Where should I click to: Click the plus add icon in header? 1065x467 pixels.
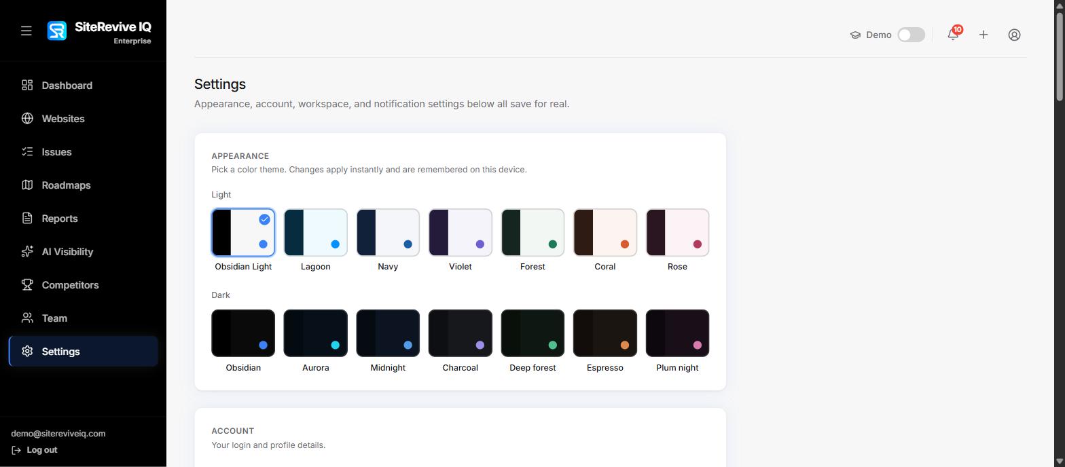point(983,35)
